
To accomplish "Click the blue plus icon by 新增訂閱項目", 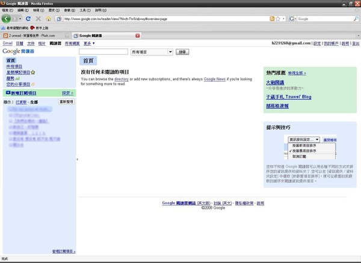I will tap(8, 92).
